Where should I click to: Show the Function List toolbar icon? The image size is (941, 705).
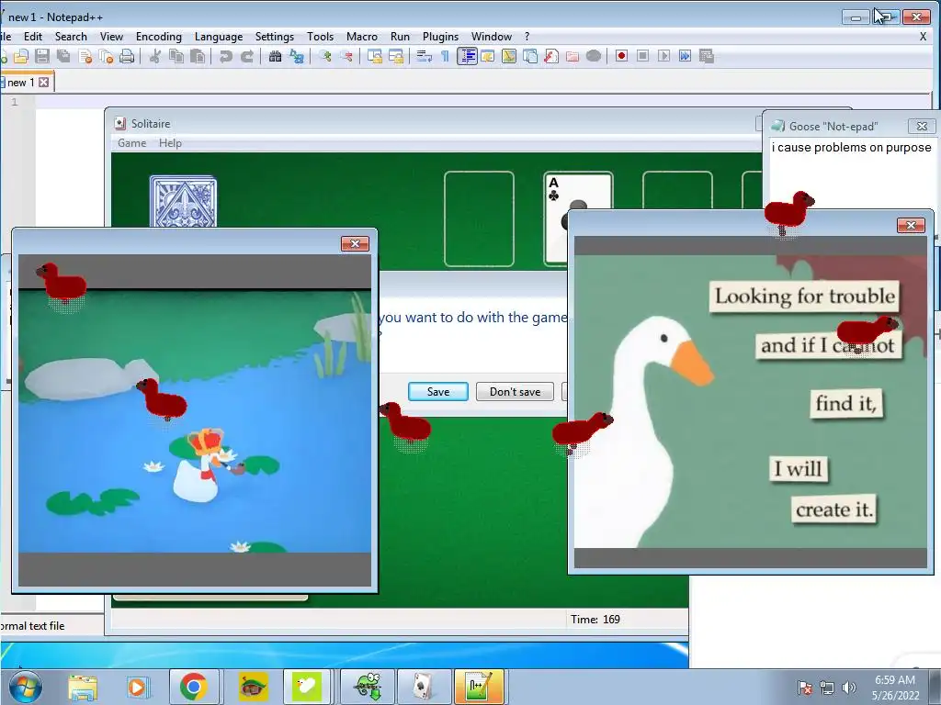tap(551, 56)
